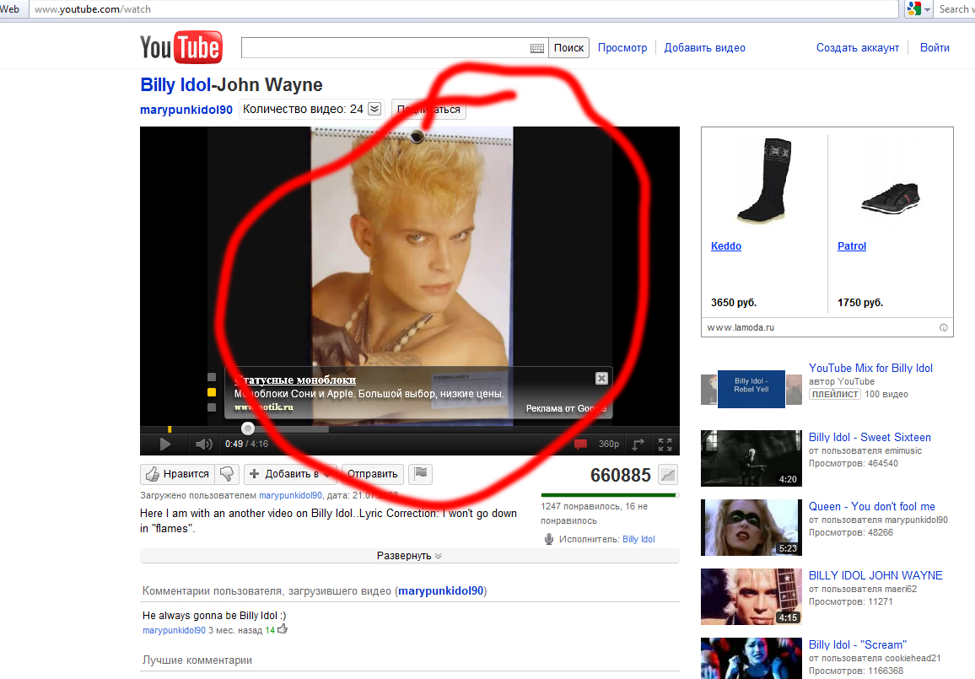The width and height of the screenshot is (975, 679).
Task: Click the browser address bar URL
Action: point(93,9)
